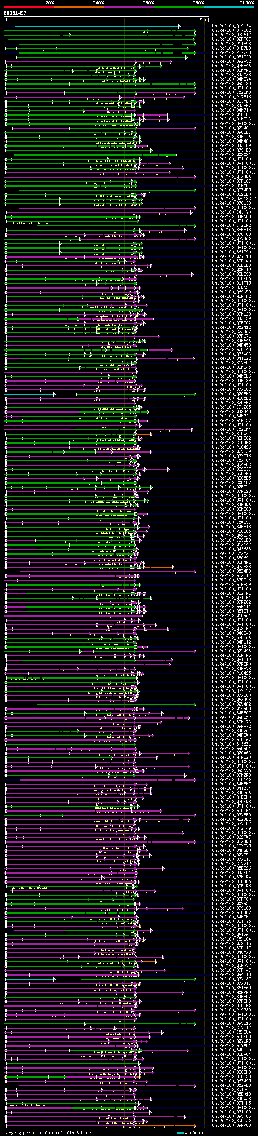Open hit UniRef100_Q09134
This screenshot has width=258, height=1136.
231,27
